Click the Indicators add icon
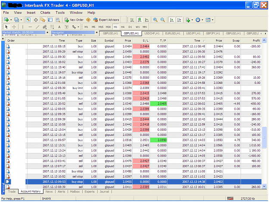The width and height of the screenshot is (269, 202). (188, 20)
